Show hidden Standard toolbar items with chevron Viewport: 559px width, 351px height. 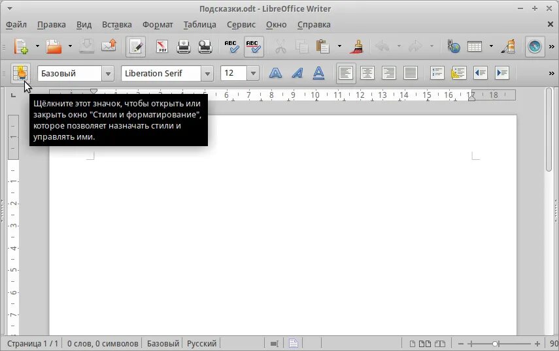552,46
